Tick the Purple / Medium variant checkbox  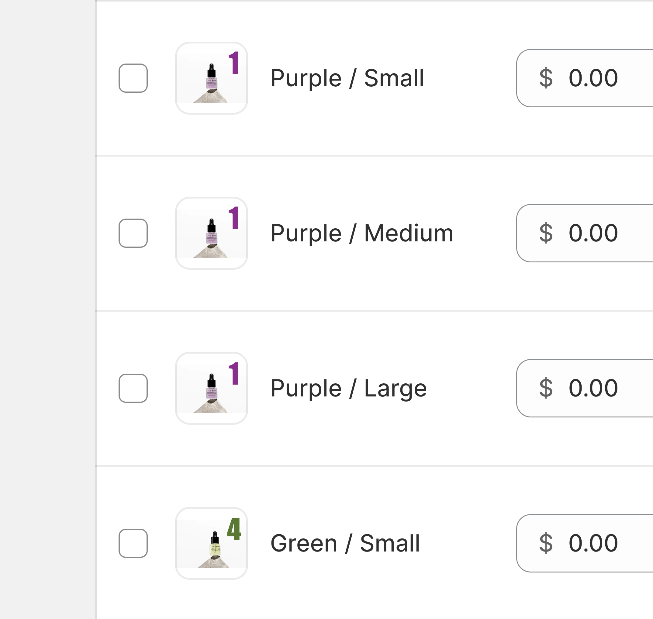point(133,233)
